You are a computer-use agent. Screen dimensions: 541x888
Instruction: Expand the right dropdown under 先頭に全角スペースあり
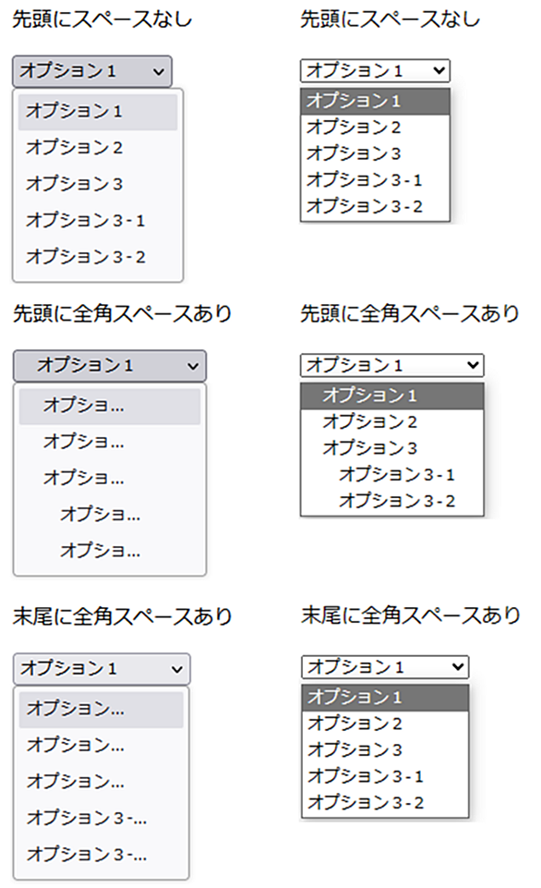click(392, 365)
